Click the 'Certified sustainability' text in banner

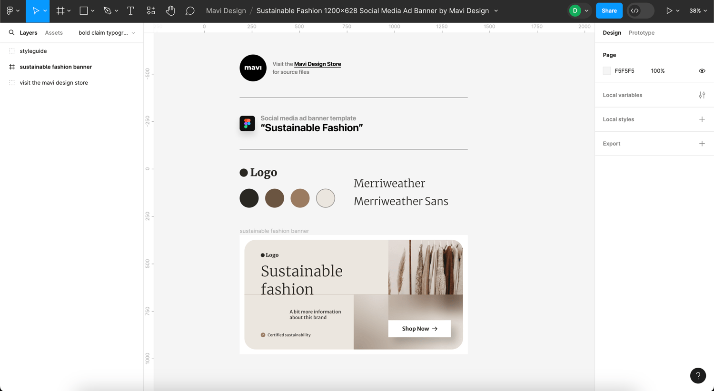[x=289, y=335]
